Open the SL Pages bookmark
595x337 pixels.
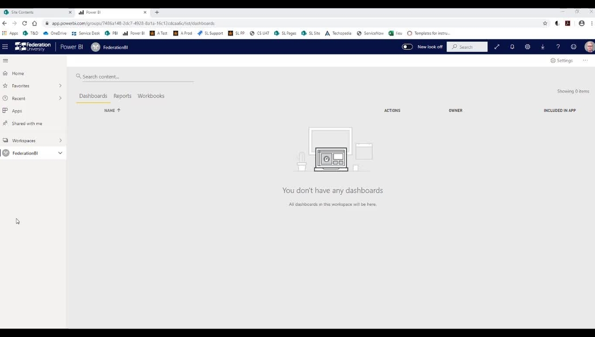(285, 33)
